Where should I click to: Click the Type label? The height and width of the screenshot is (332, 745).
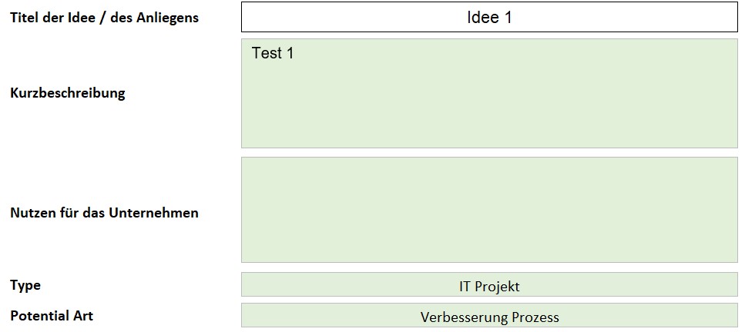[25, 286]
